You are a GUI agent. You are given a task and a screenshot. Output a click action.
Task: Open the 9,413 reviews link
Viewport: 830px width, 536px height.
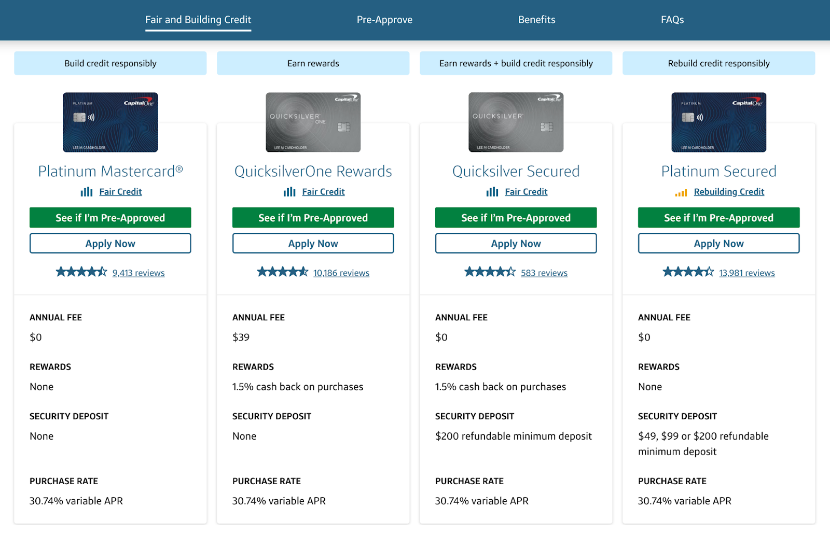point(139,273)
